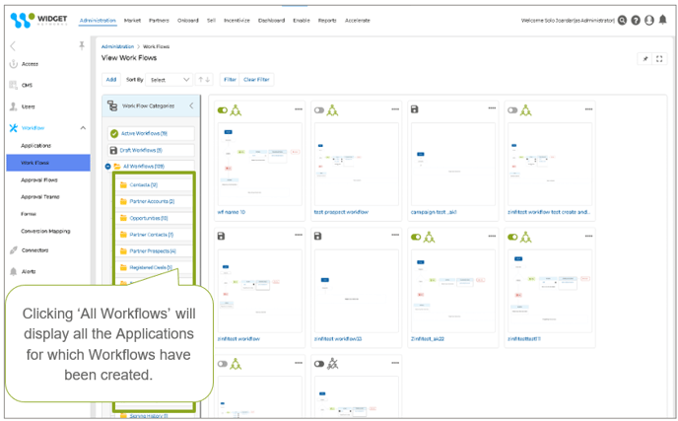Collapse the Workflow section in sidebar
Screen dimensions: 678x421
[83, 128]
